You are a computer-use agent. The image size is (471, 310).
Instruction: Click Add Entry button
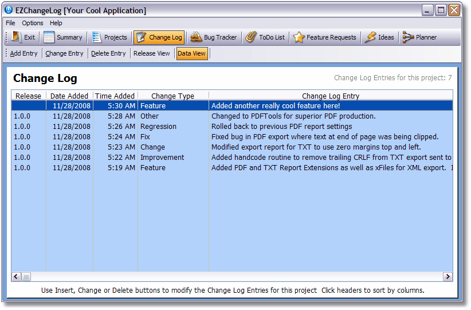click(x=23, y=53)
